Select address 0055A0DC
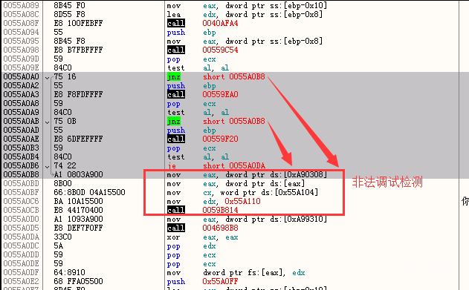 (22, 245)
